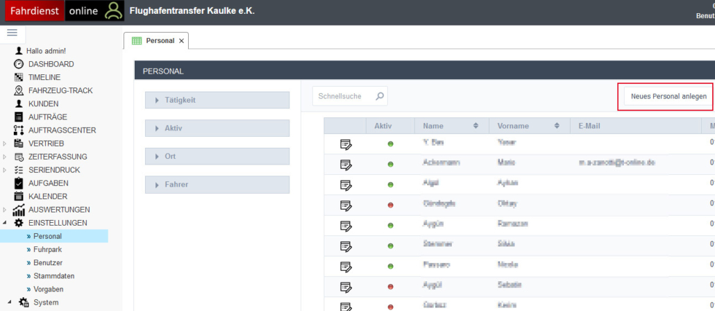Screen dimensions: 715x311
Task: Open Aufgaben clipboard icon
Action: (19, 183)
